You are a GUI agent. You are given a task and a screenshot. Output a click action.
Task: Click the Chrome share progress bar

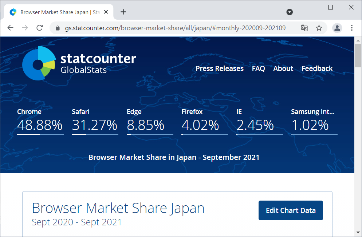pyautogui.click(x=40, y=134)
